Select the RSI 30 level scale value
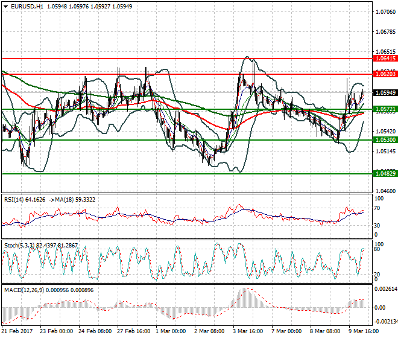This screenshot has width=398, height=338. click(x=377, y=225)
